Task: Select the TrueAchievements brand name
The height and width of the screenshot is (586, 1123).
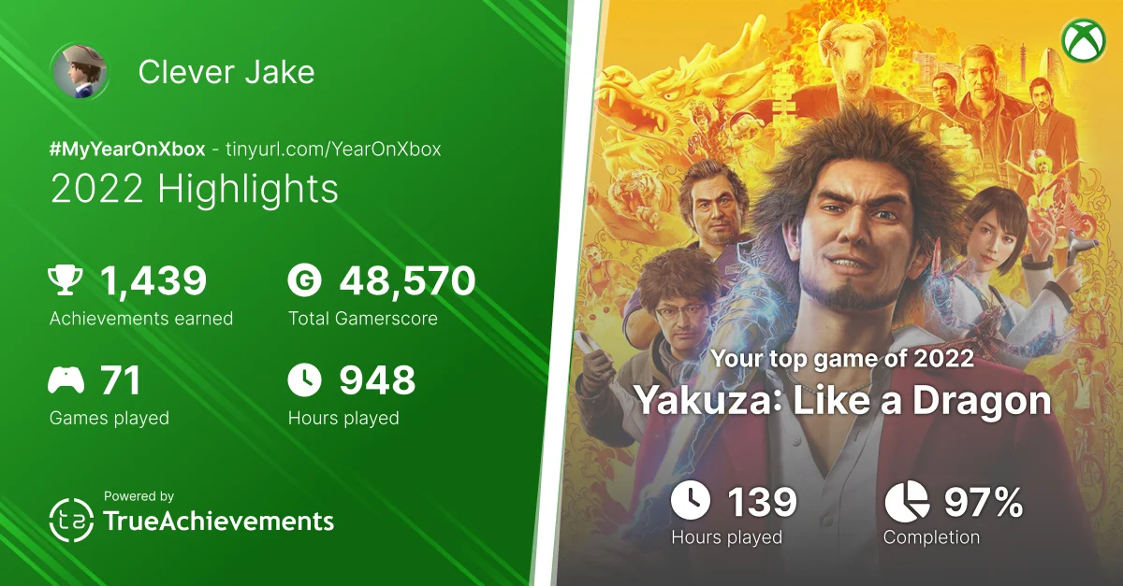Action: pyautogui.click(x=218, y=522)
